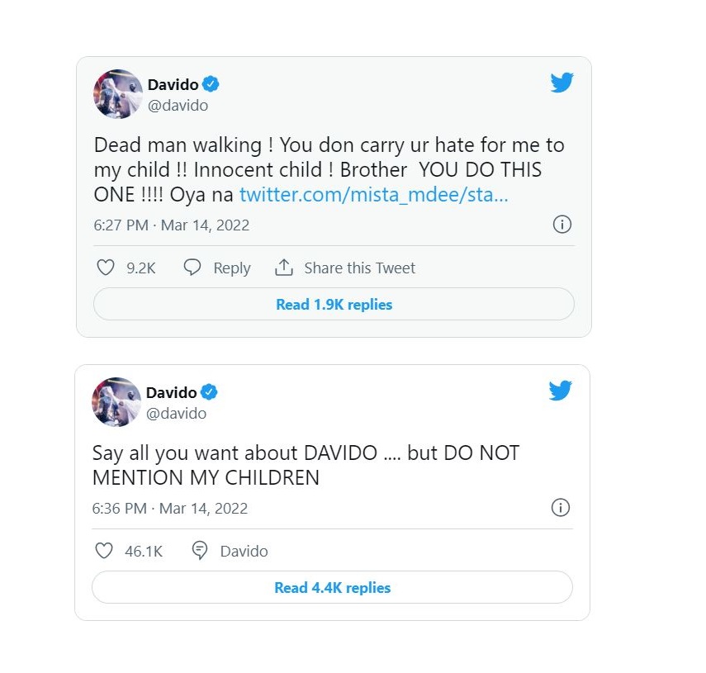Click the share upload icon in first tweet
The height and width of the screenshot is (673, 706).
[284, 268]
